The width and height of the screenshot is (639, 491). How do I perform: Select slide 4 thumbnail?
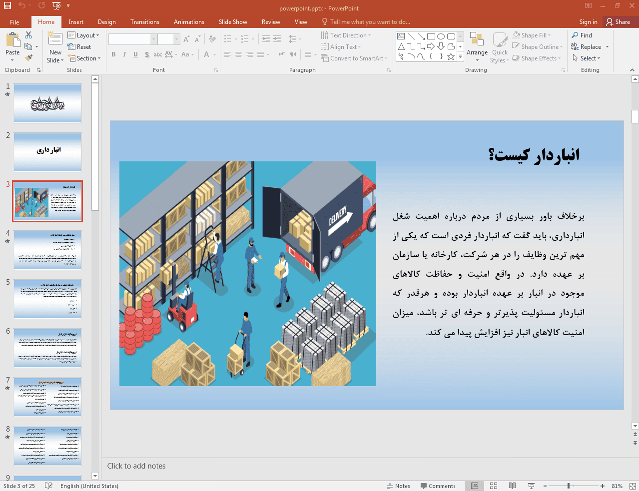47,250
